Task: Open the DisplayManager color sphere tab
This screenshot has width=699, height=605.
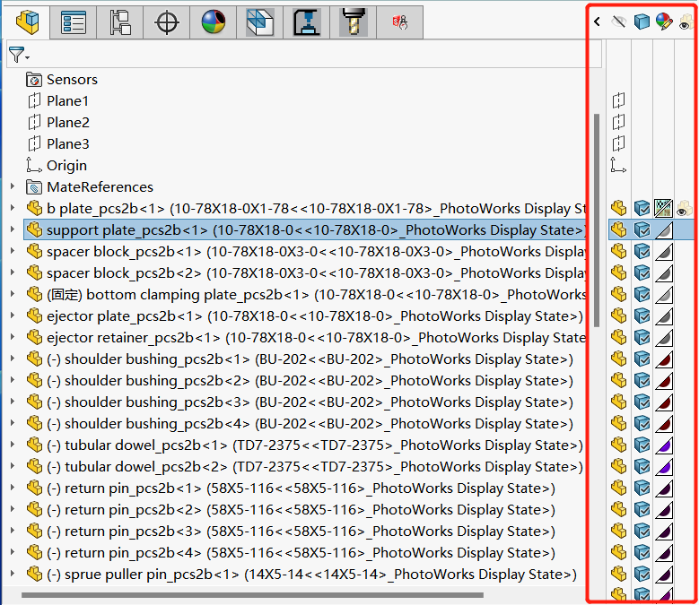Action: pyautogui.click(x=214, y=22)
